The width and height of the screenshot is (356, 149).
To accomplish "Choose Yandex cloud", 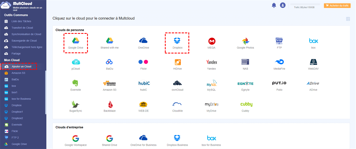I will pos(211,62).
